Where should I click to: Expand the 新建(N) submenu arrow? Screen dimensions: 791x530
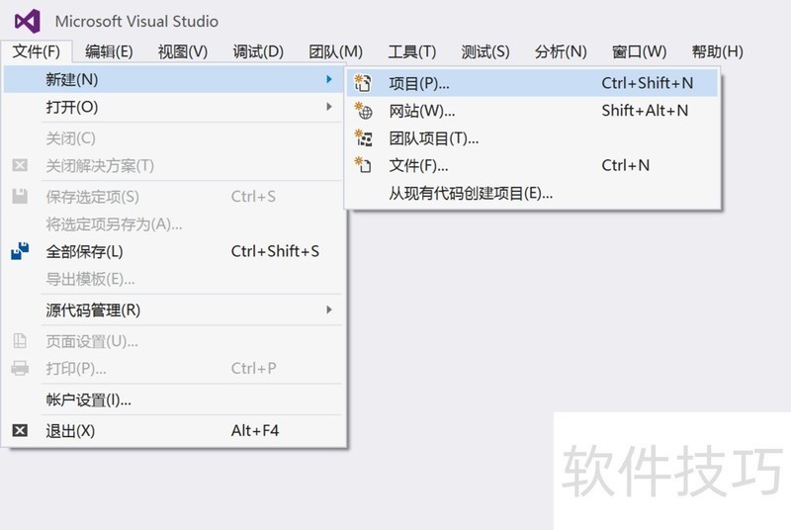329,79
